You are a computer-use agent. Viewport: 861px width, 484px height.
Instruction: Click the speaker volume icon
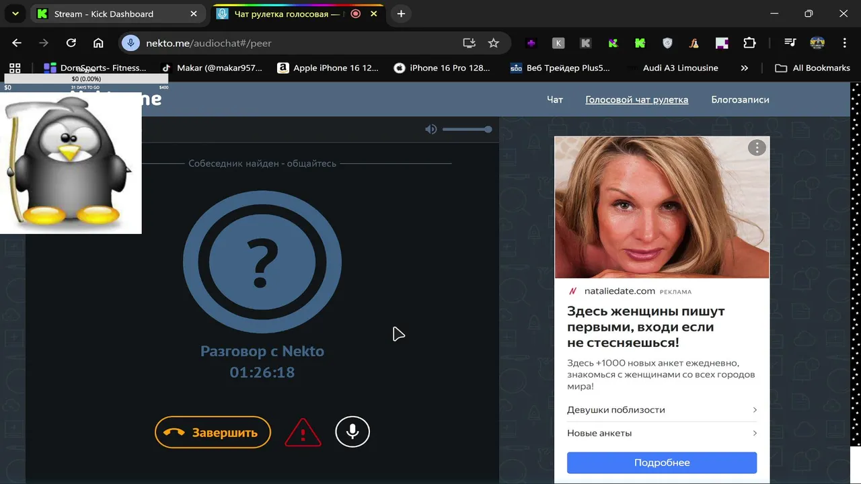(x=430, y=129)
